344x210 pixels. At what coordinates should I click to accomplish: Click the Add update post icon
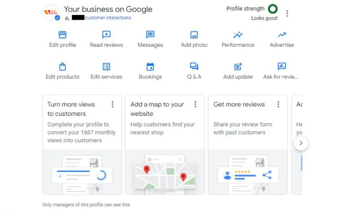(x=238, y=66)
